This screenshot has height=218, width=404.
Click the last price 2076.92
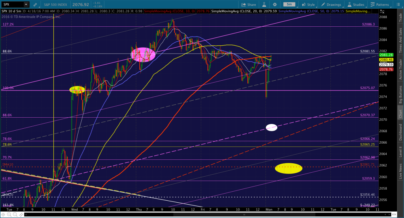(x=80, y=5)
